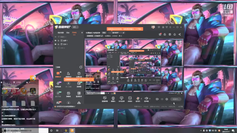Screen dimensions: 237x133
Task: Add a 直播屏幕 screen capture source
Action: click(105, 99)
